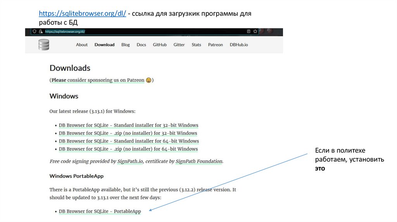
Task: Toggle reader view icon in address bar
Action: tap(249, 31)
